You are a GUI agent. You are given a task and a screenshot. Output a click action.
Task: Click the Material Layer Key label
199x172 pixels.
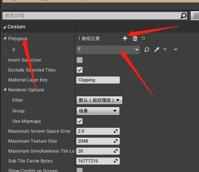coord(28,80)
